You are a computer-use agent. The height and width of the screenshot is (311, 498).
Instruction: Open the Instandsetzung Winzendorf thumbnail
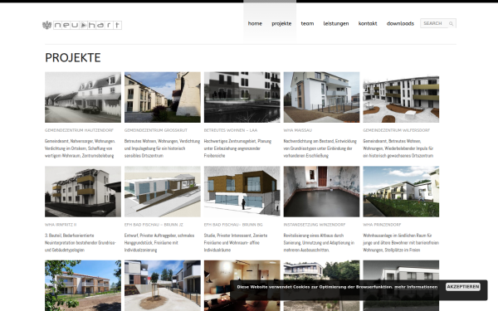(321, 192)
